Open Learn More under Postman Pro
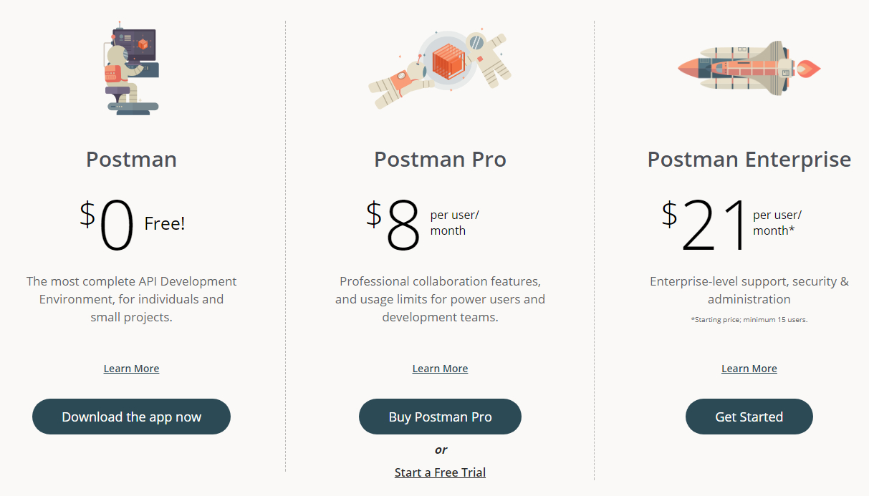869x496 pixels. [x=440, y=369]
